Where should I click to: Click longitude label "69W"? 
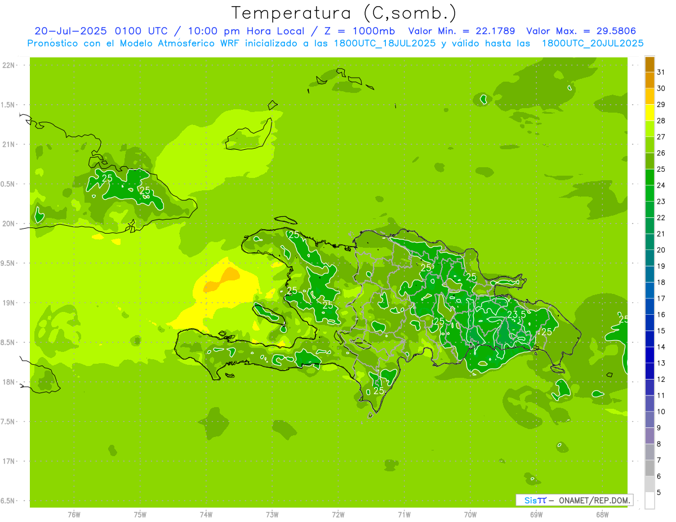(536, 515)
